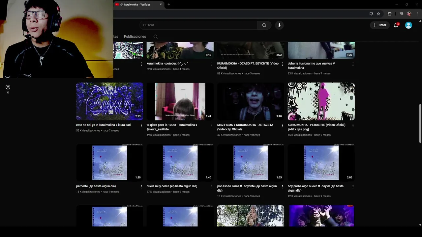Open te qiero pero lo 100to thumbnail
Screen dimensions: 422x237
point(180,101)
